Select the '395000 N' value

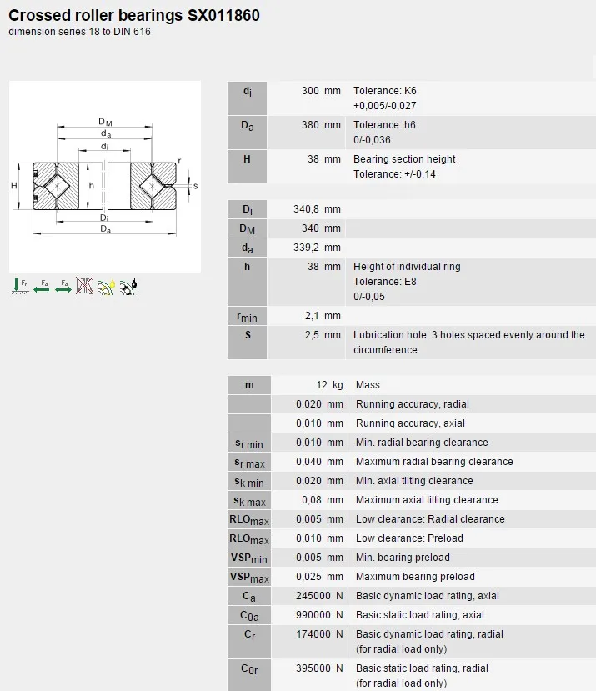click(319, 668)
